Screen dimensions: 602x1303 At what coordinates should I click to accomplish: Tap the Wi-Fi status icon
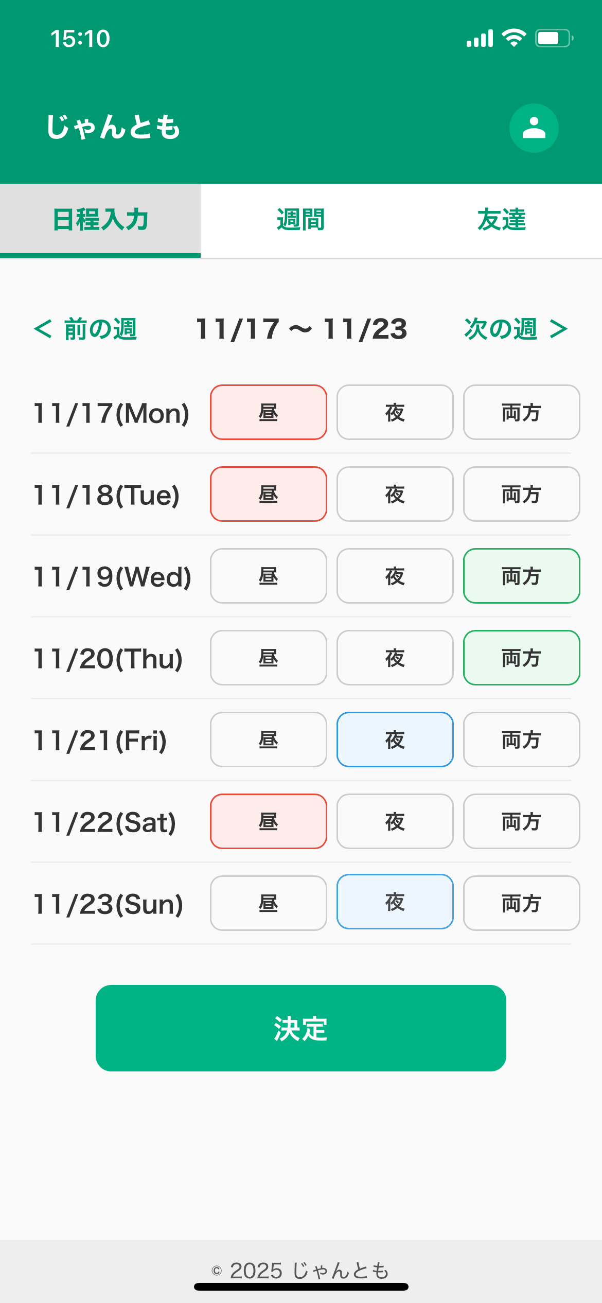513,38
